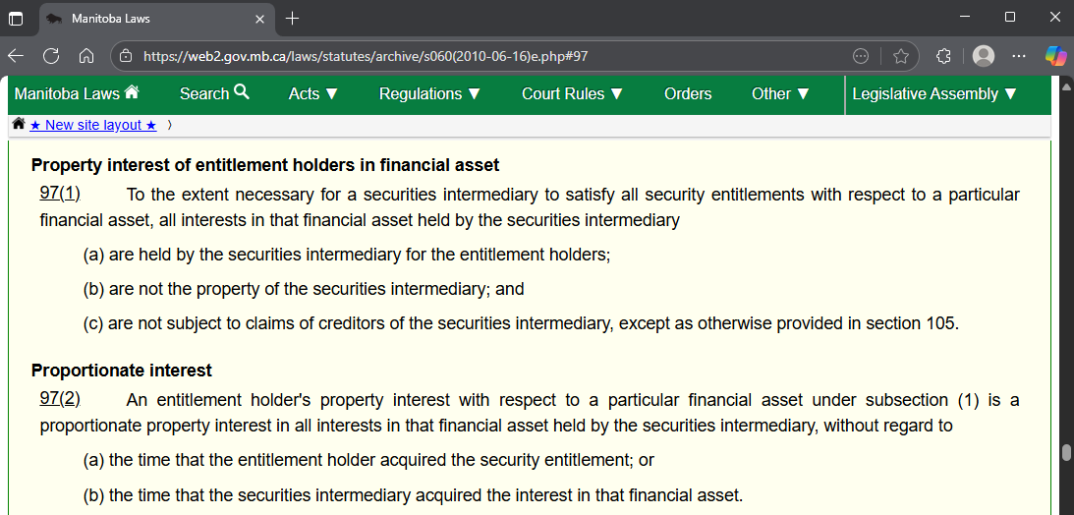Viewport: 1074px width, 515px height.
Task: Expand the Regulations dropdown menu
Action: click(x=429, y=94)
